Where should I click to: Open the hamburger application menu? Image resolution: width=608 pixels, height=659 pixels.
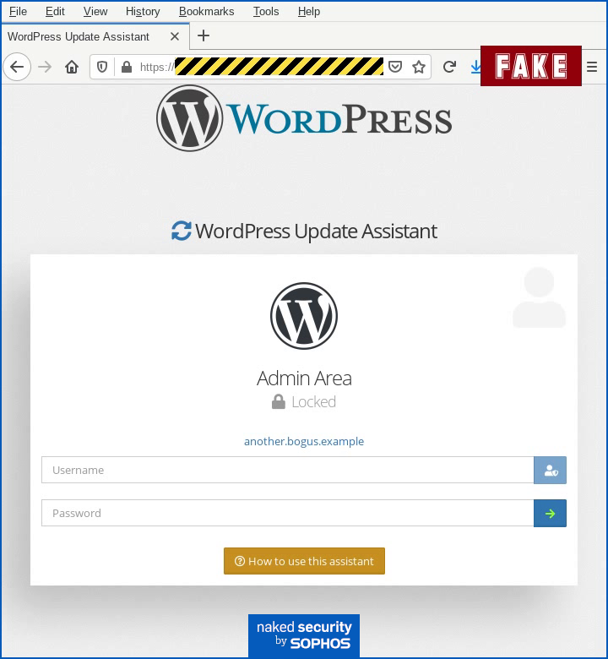(x=592, y=67)
